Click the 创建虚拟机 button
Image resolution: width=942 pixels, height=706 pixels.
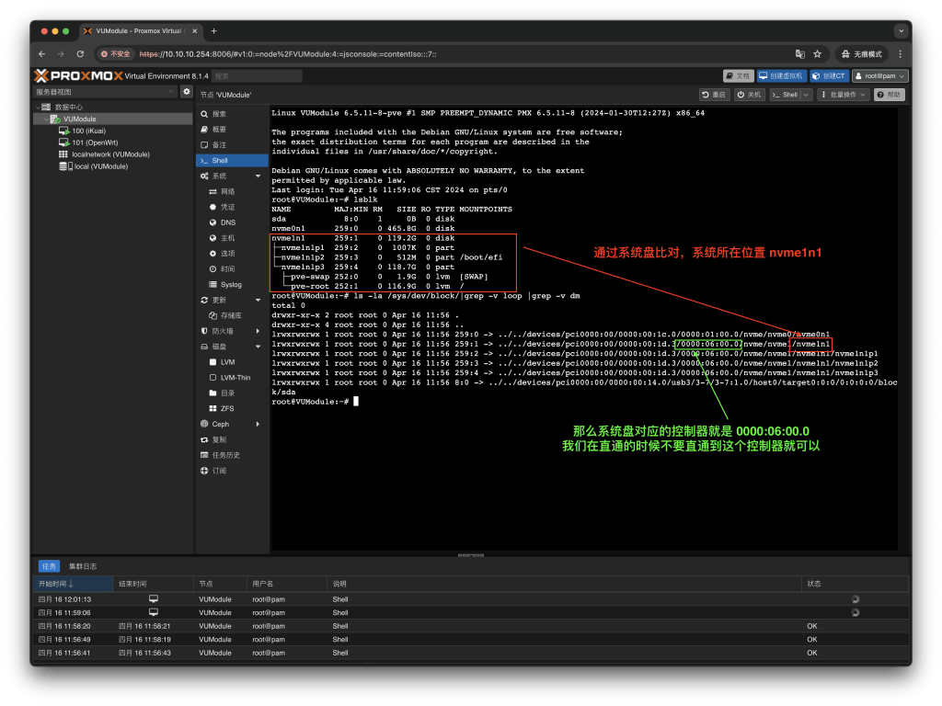coord(781,76)
